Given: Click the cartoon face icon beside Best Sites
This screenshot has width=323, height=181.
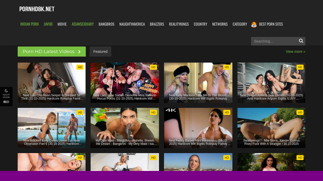Looking at the screenshot, I should click(254, 24).
